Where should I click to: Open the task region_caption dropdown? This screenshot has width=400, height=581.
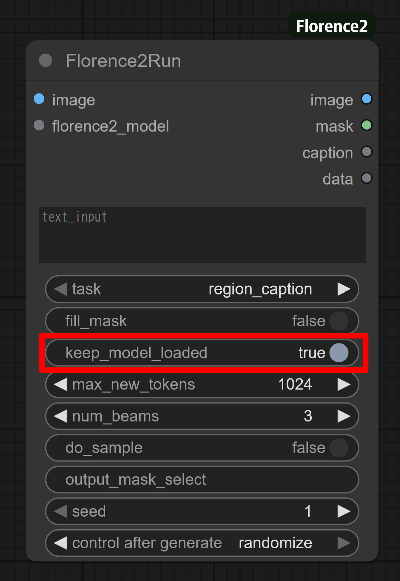(260, 289)
